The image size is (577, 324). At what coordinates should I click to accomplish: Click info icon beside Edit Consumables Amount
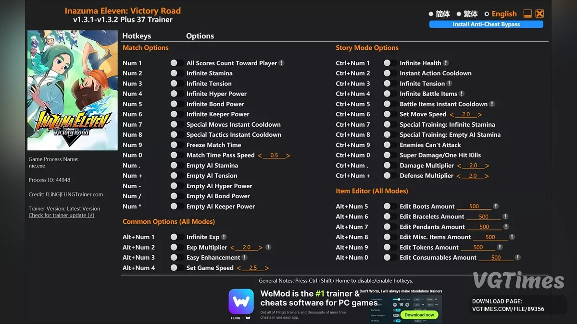517,258
